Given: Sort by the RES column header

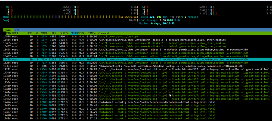Looking at the screenshot, I should tap(54, 33).
